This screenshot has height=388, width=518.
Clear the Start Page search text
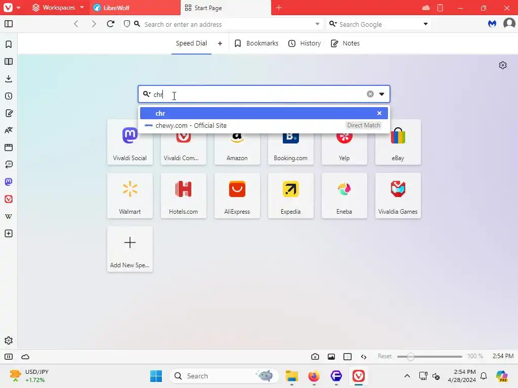[370, 94]
